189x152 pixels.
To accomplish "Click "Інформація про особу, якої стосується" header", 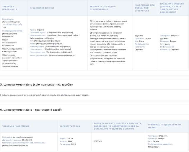I will (144, 8).
